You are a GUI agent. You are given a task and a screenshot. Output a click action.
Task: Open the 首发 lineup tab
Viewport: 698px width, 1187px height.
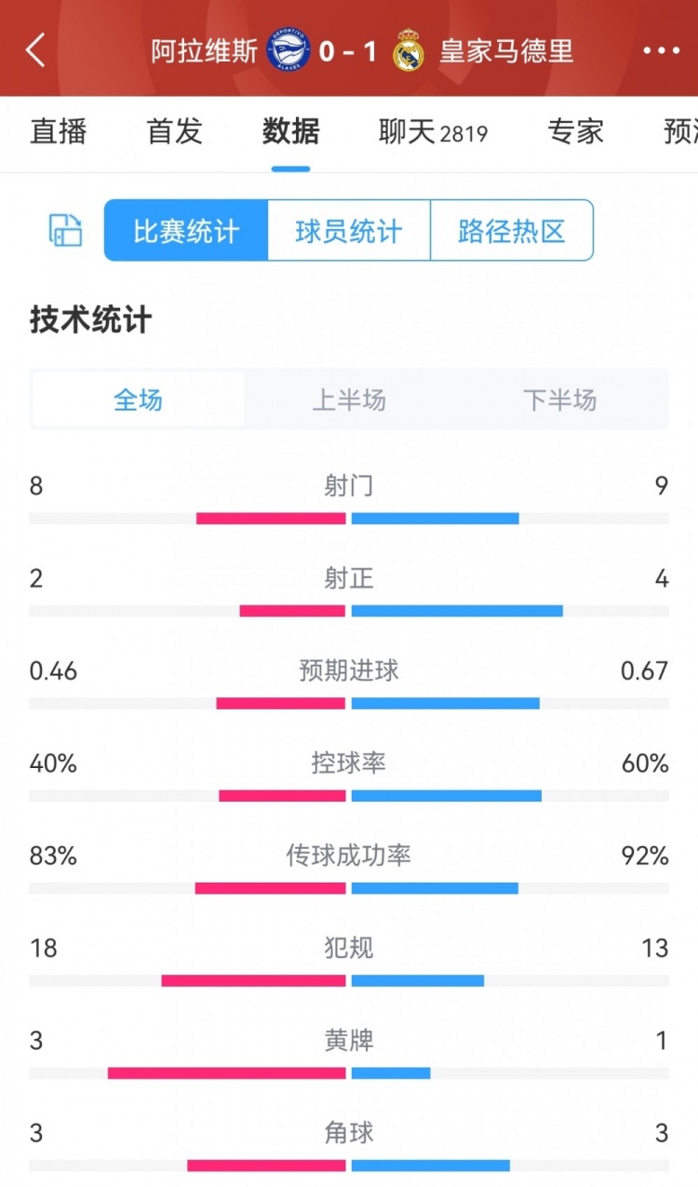coord(172,133)
